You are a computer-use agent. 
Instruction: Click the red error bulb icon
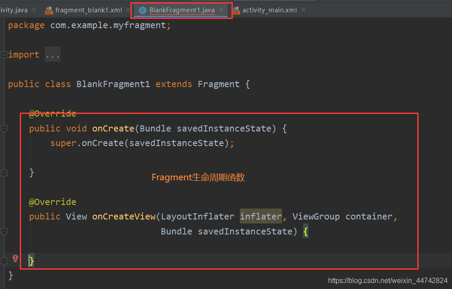tap(15, 258)
